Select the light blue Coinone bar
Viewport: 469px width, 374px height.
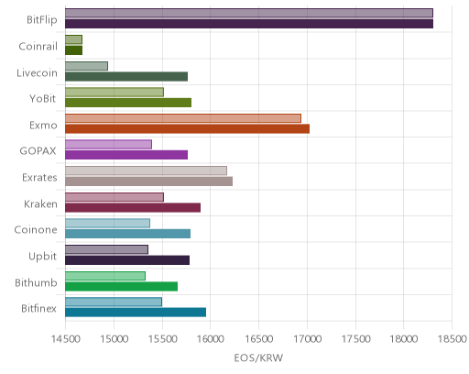point(107,223)
